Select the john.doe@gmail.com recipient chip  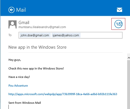(35, 35)
